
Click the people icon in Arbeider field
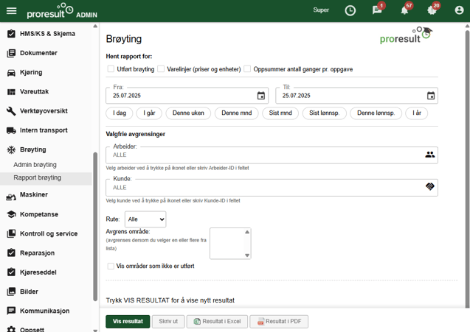coord(429,155)
